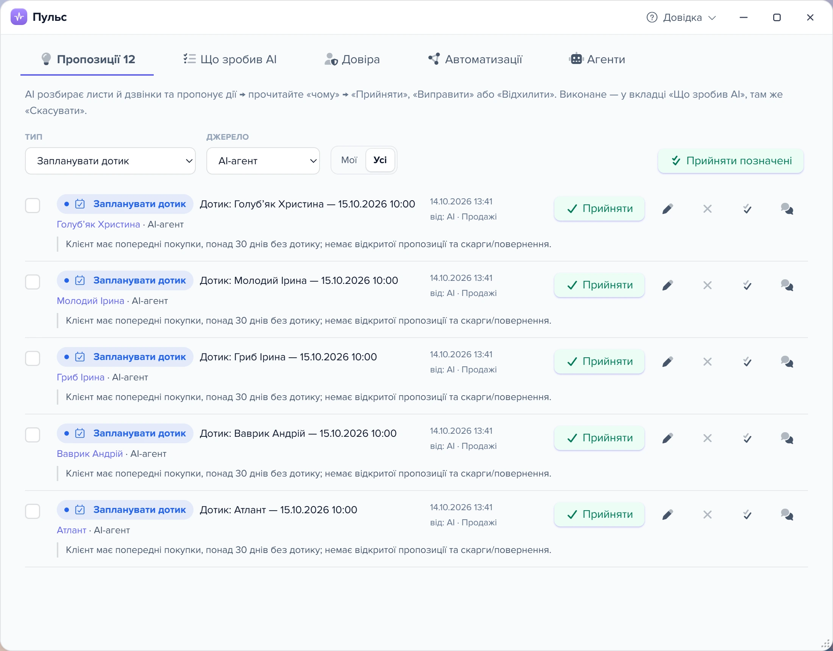The image size is (833, 651).
Task: Edit the Молодий Ірина proposal with the pencil icon
Action: (668, 285)
